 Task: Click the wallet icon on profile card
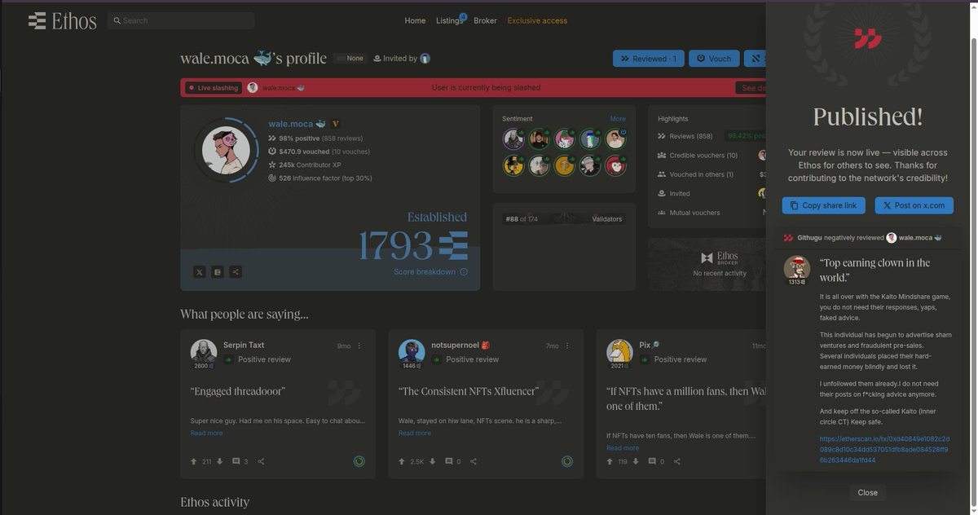tap(218, 272)
